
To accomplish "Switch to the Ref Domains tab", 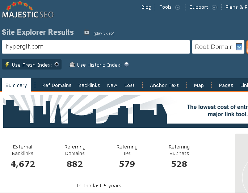I will coord(56,85).
